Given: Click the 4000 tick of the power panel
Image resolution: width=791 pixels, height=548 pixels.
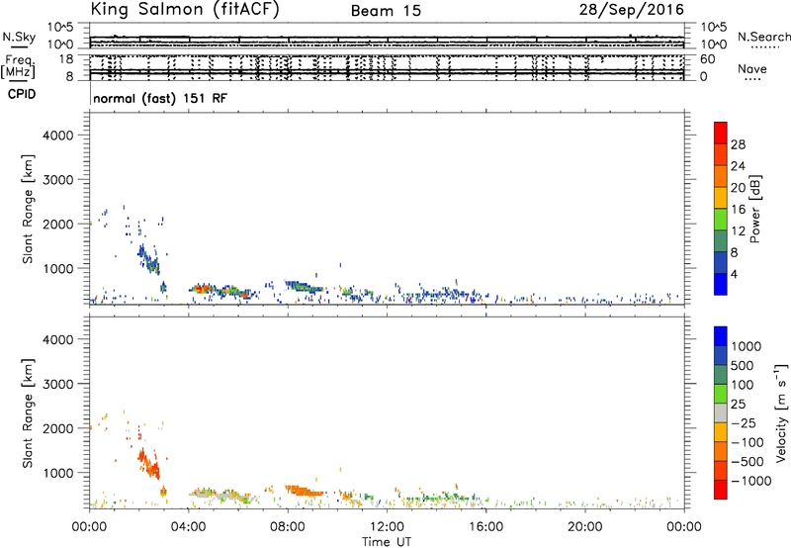Looking at the screenshot, I should (57, 136).
